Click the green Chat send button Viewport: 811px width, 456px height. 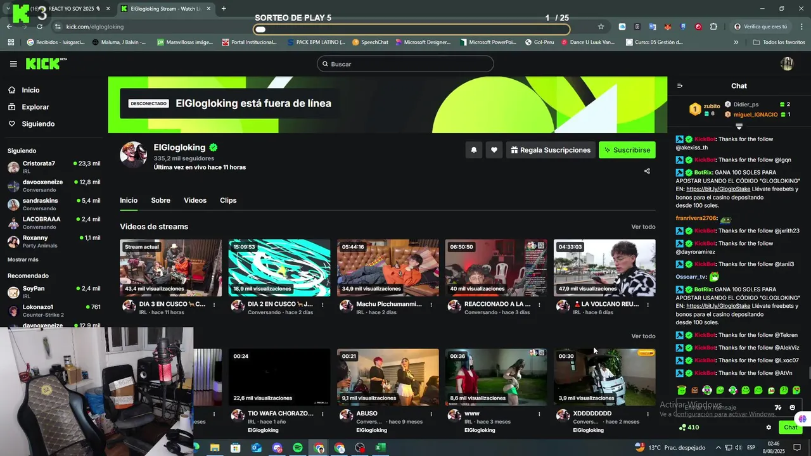click(x=790, y=427)
